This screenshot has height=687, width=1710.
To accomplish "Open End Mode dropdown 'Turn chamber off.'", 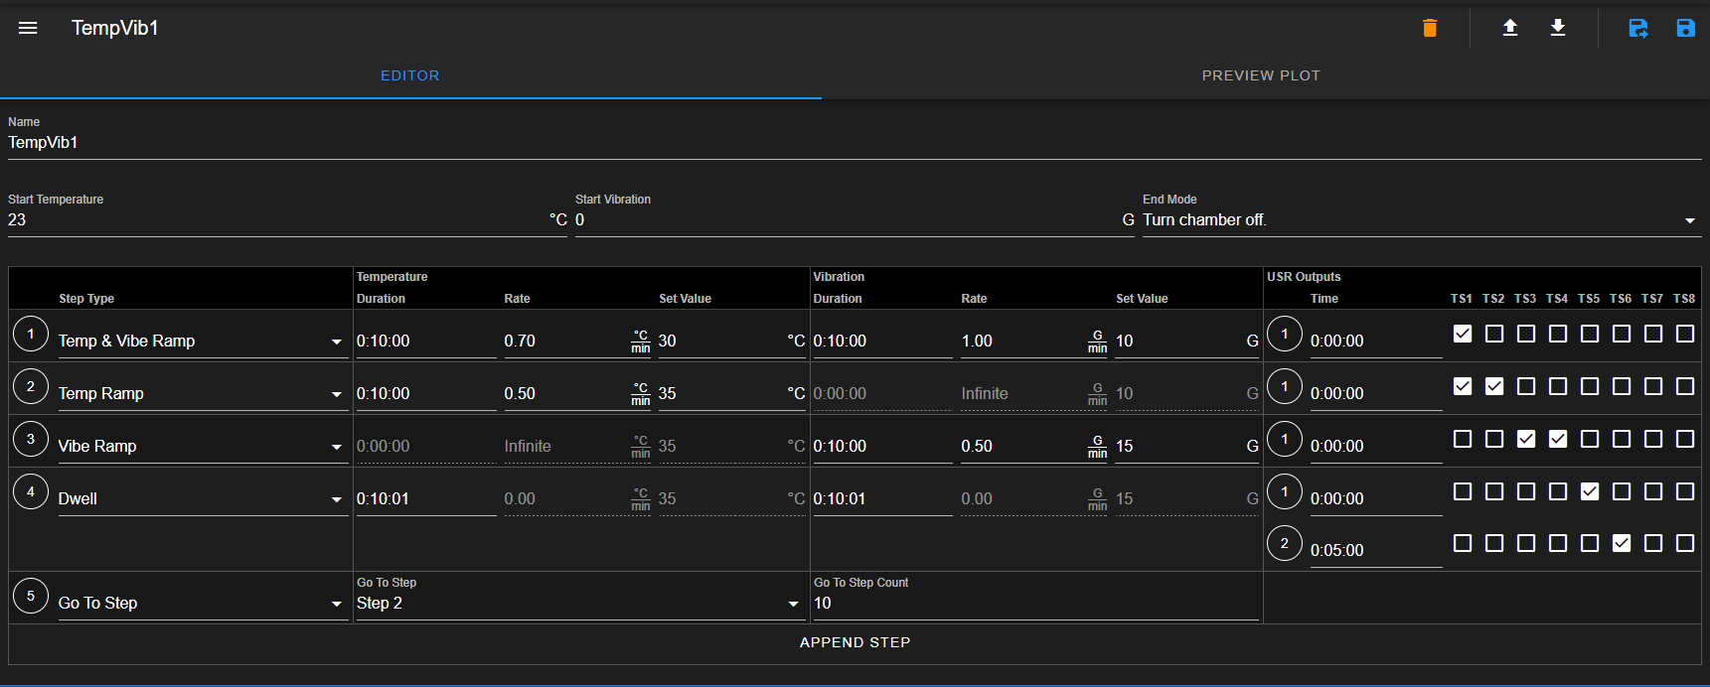I will coord(1422,220).
